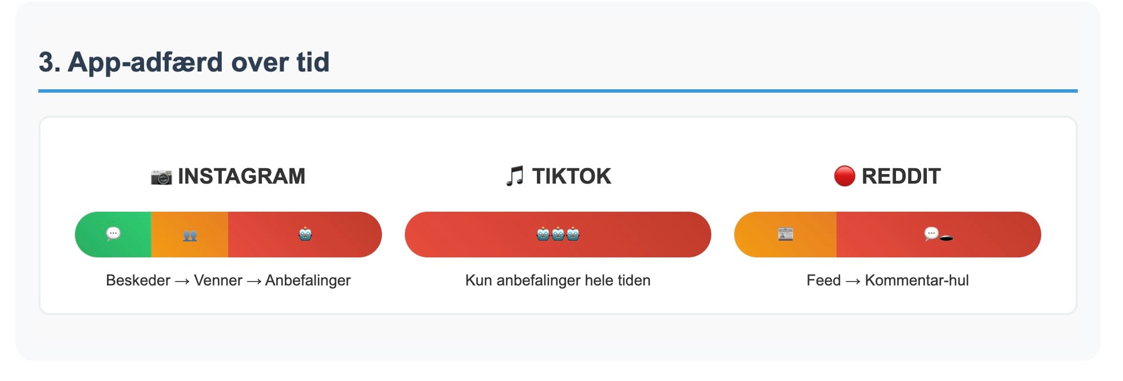
Task: Select the INSTAGRAM heading text
Action: tap(241, 176)
